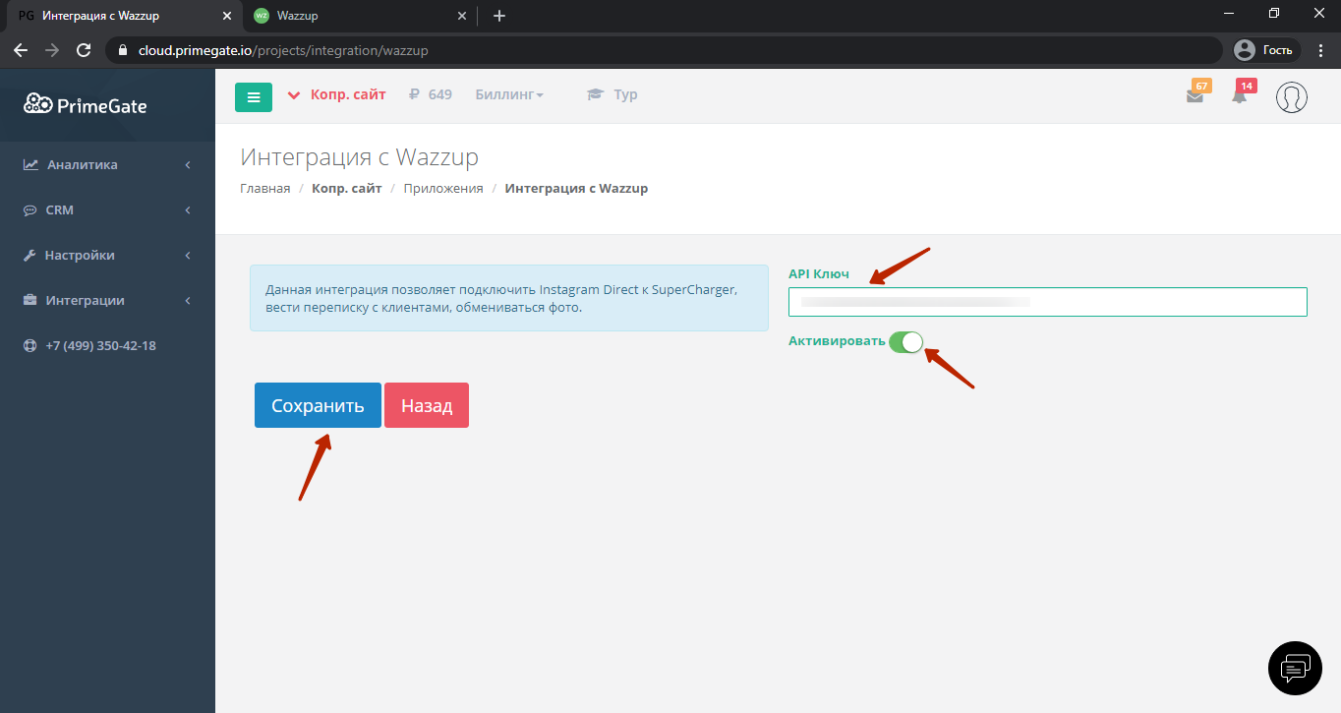
Task: Open Chrome three-dot menu
Action: click(x=1320, y=50)
